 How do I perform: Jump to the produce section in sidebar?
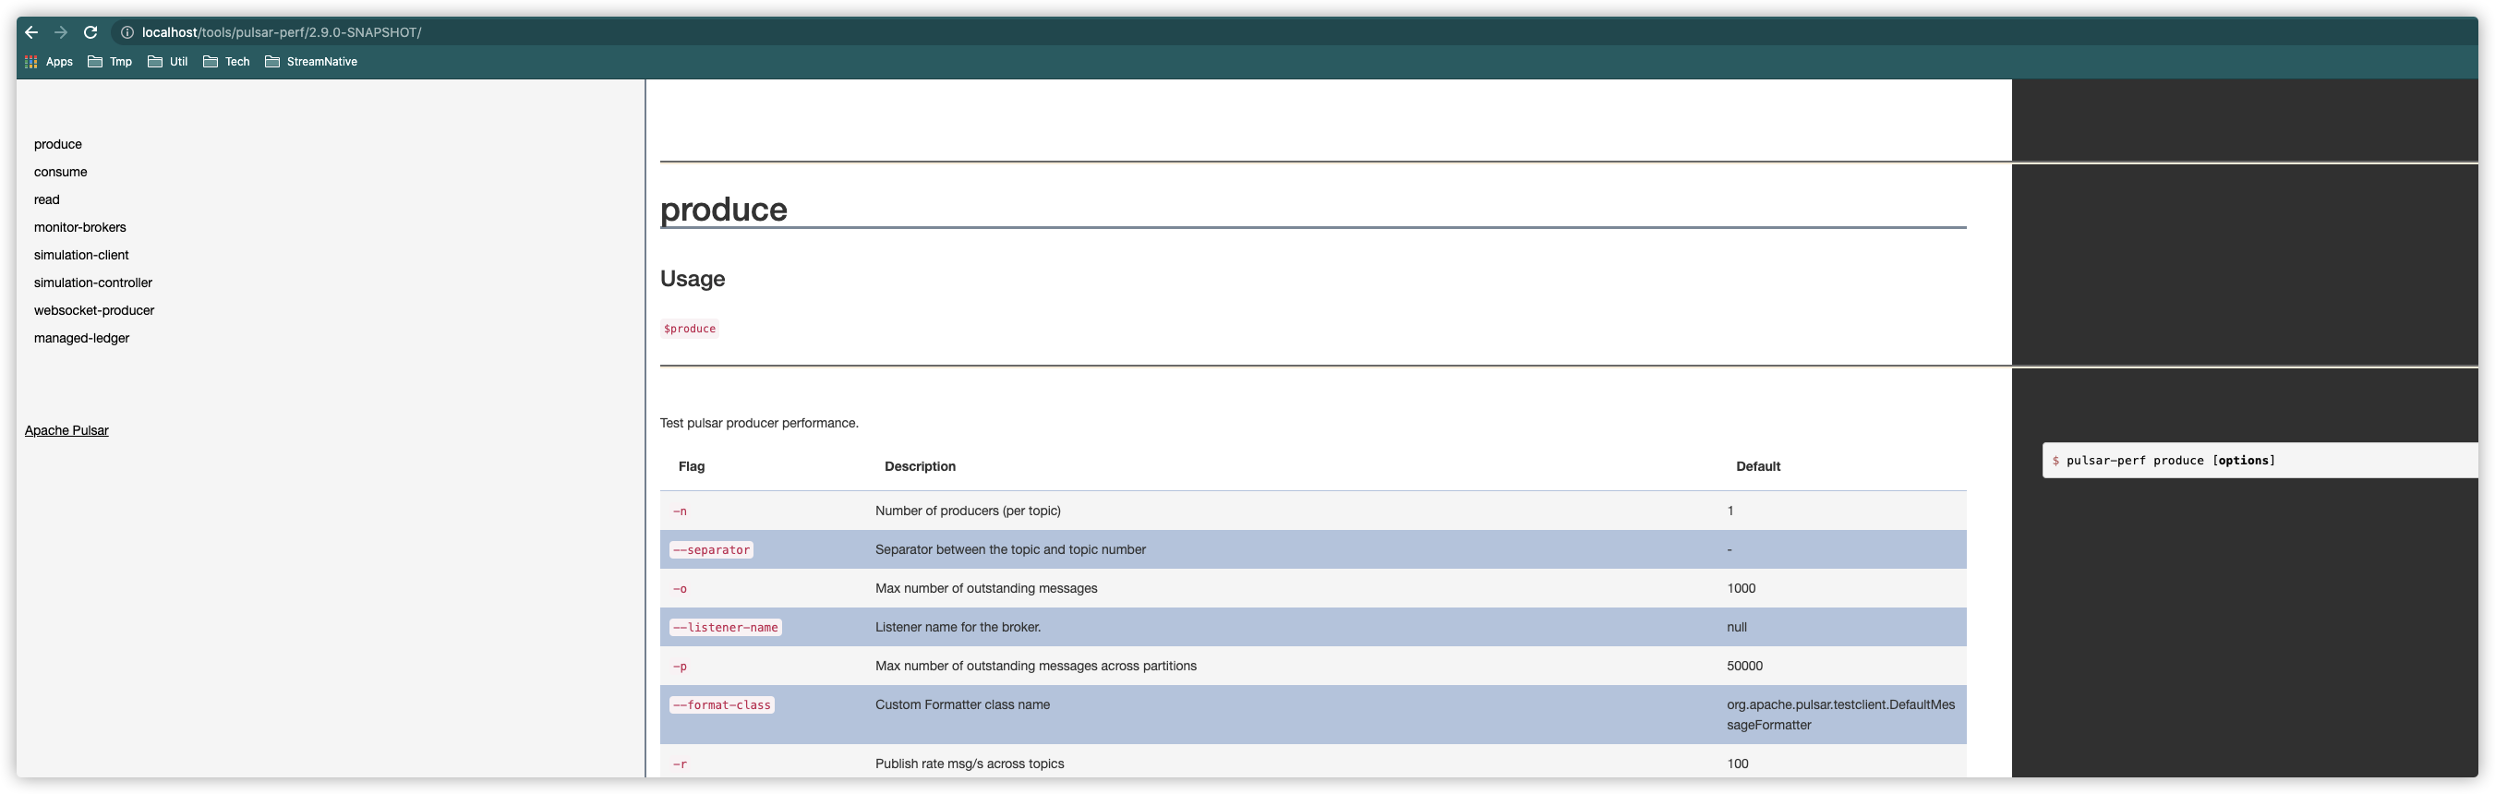[58, 144]
